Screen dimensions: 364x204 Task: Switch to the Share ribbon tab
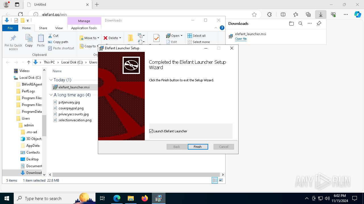click(43, 28)
